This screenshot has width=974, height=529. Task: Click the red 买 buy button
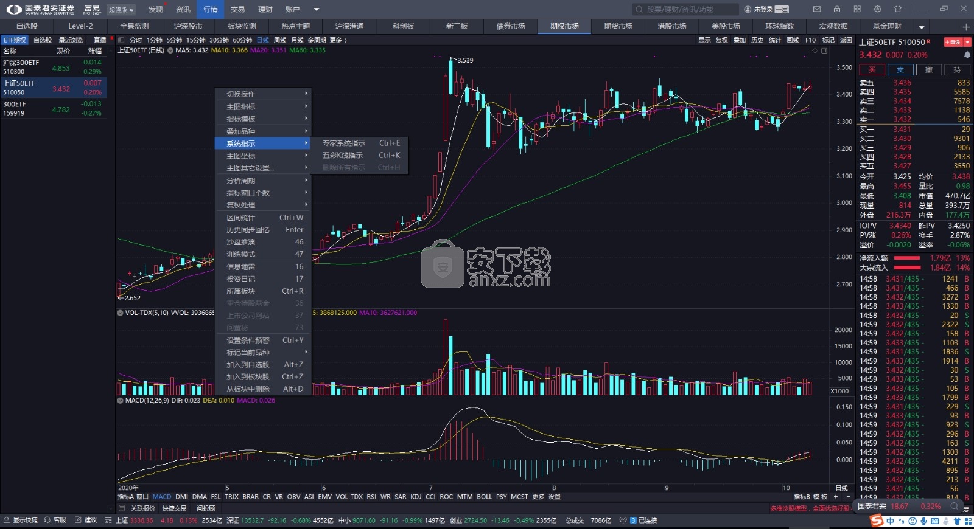(872, 70)
